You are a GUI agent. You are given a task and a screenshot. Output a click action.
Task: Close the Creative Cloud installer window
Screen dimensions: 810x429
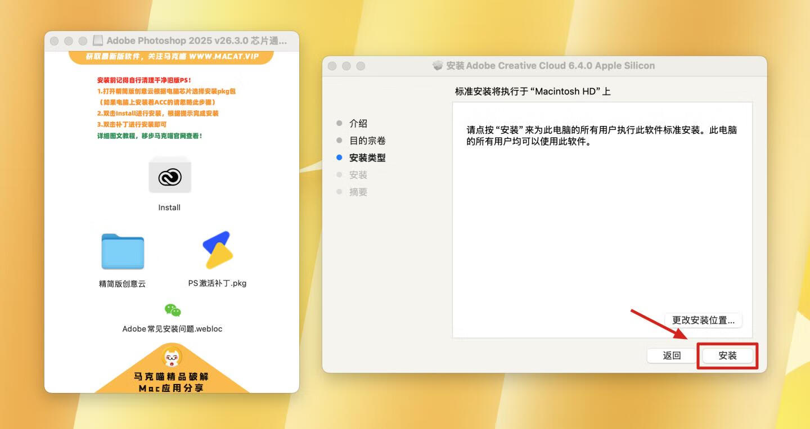[x=332, y=66]
